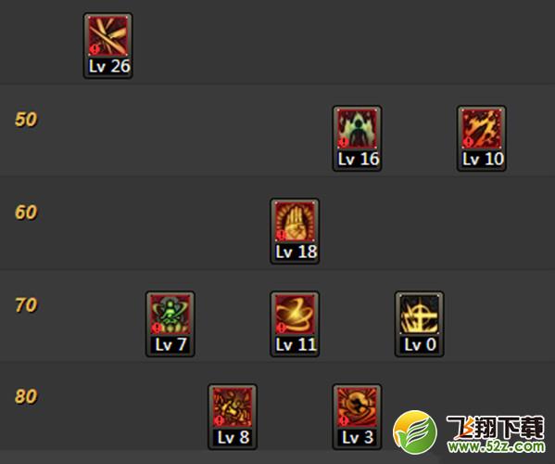The width and height of the screenshot is (555, 464).
Task: Select the level 80 tier row label
Action: (26, 396)
